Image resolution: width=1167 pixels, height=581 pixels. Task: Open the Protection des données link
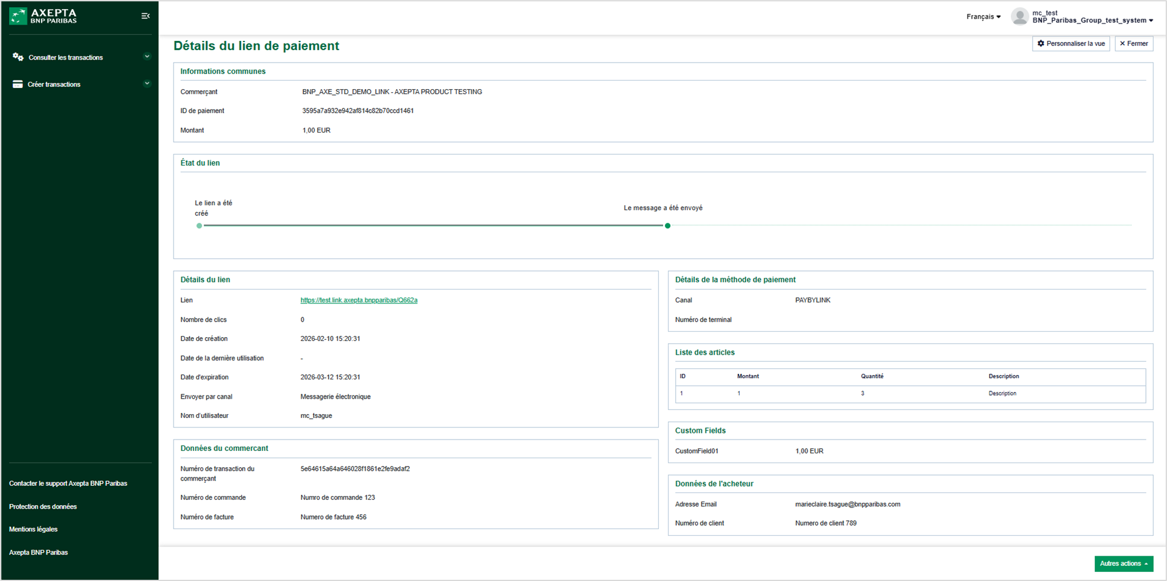[43, 506]
